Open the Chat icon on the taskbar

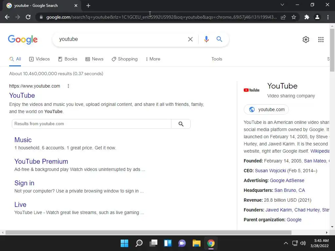coord(182,243)
